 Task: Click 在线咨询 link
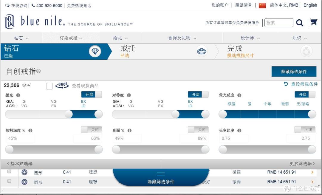tap(19, 6)
